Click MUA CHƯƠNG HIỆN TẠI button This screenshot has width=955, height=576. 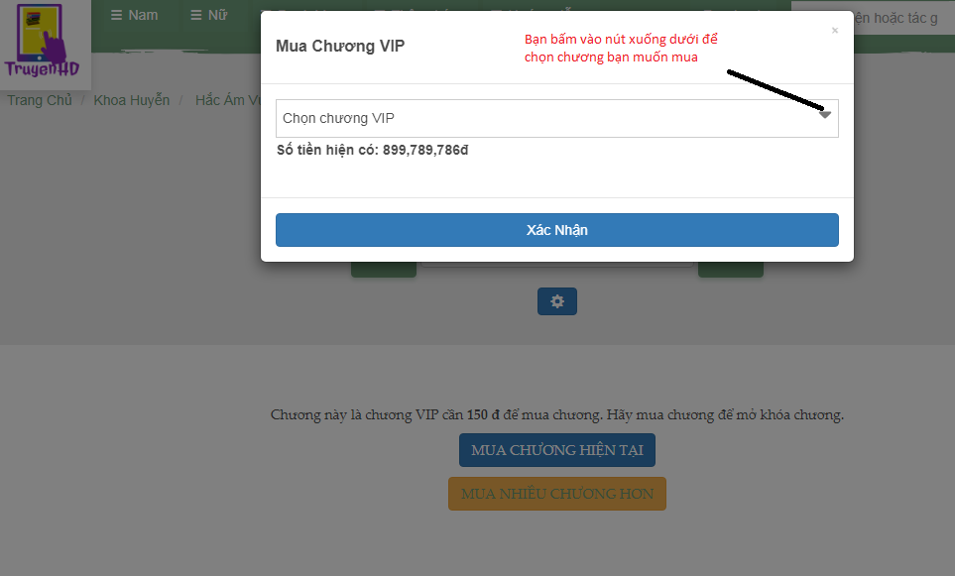coord(556,450)
